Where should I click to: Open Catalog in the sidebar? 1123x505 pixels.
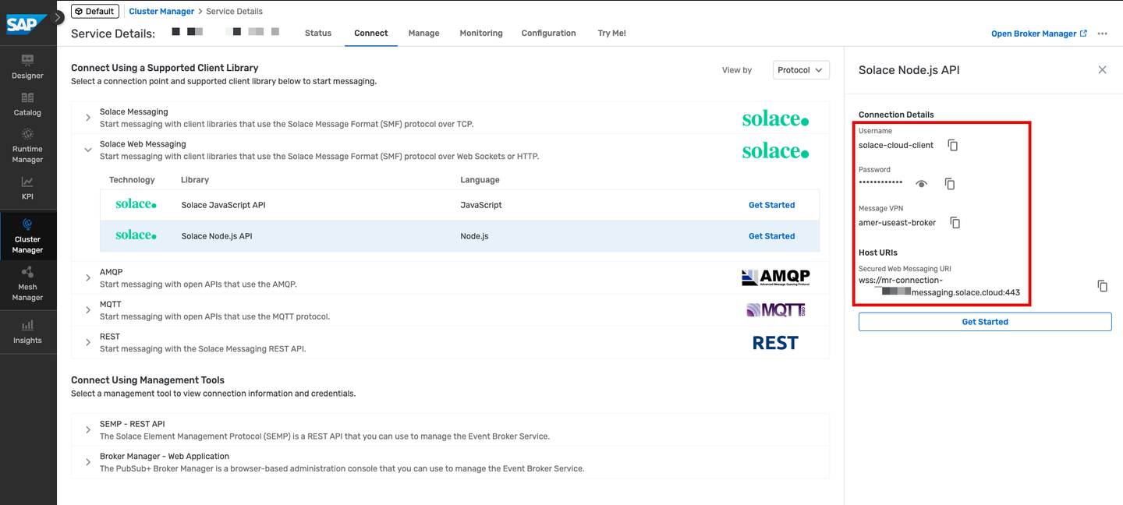point(27,104)
